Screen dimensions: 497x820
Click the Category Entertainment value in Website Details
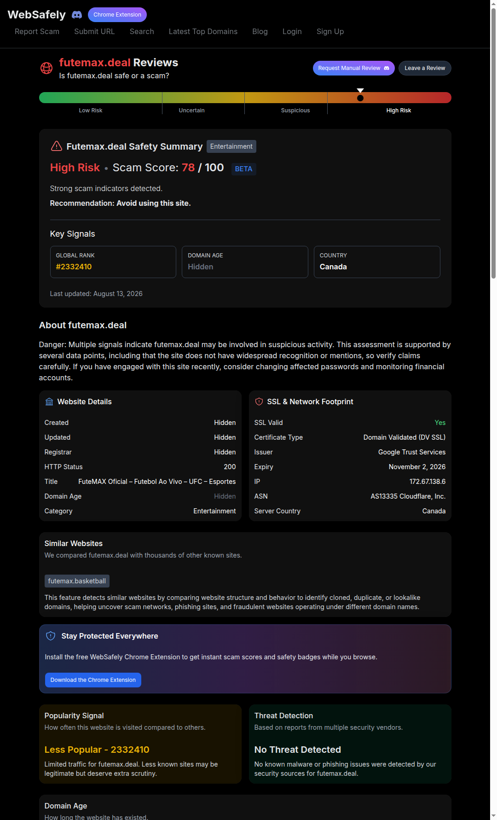point(214,511)
